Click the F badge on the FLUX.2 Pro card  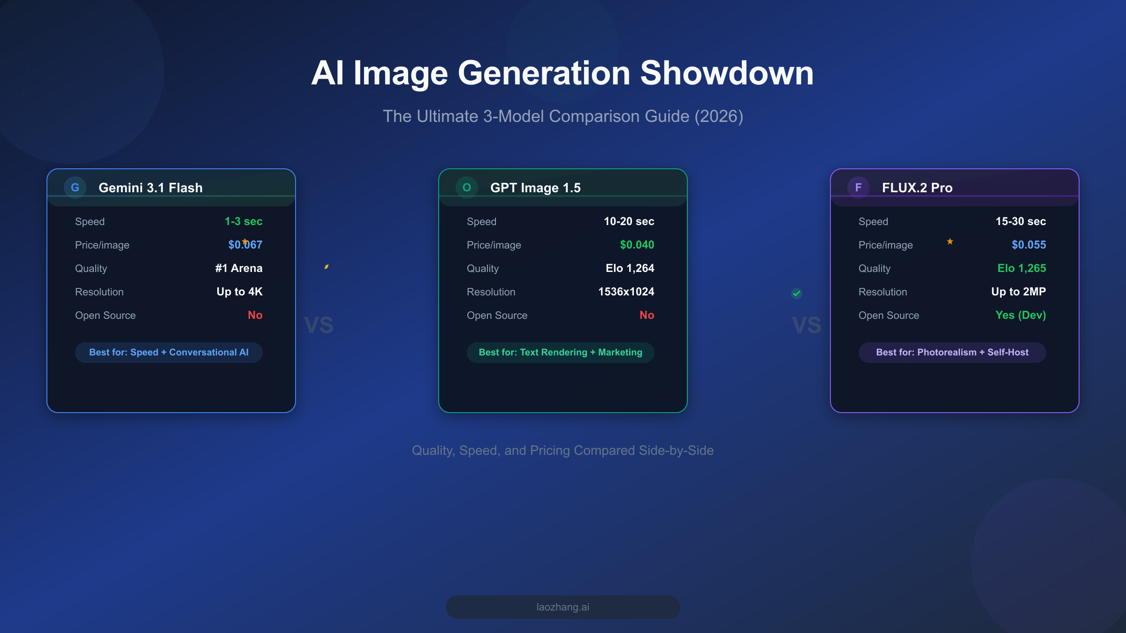tap(859, 187)
